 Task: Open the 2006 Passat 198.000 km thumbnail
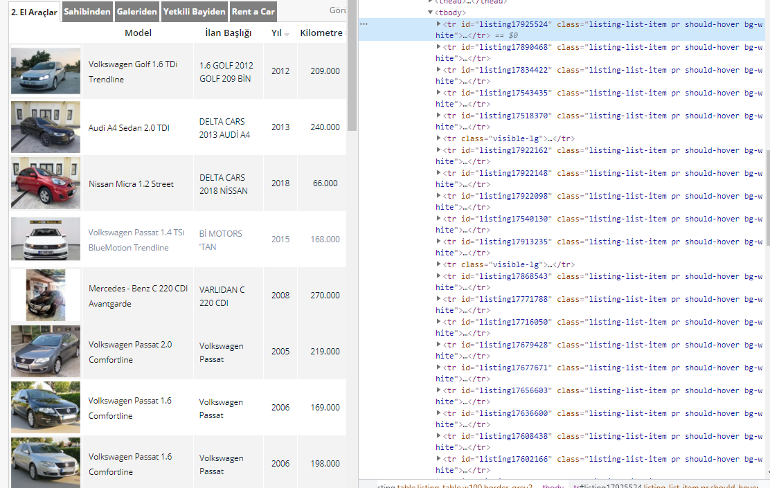(46, 463)
